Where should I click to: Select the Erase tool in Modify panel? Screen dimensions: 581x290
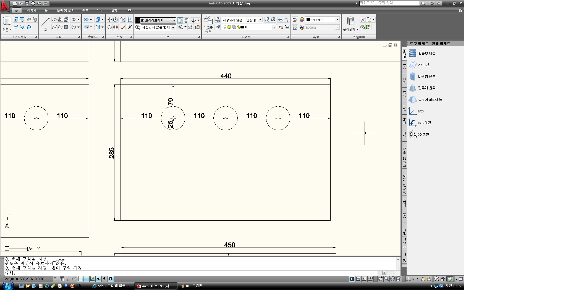coord(123,27)
